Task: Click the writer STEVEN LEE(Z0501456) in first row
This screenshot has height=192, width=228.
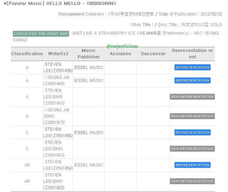Action: 58,68
